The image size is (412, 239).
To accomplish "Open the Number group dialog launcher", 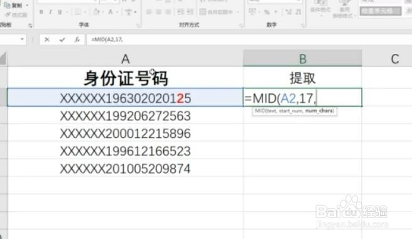I will pos(303,26).
